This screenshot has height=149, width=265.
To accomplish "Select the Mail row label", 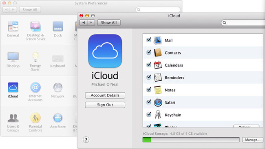I will click(x=169, y=41).
